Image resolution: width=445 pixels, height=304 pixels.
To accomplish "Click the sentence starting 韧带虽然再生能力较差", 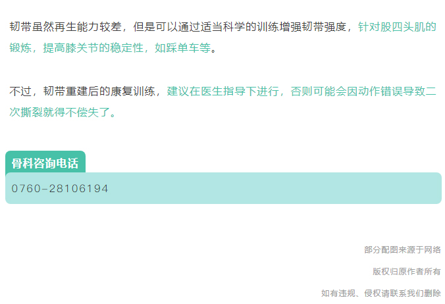I will coord(65,27).
